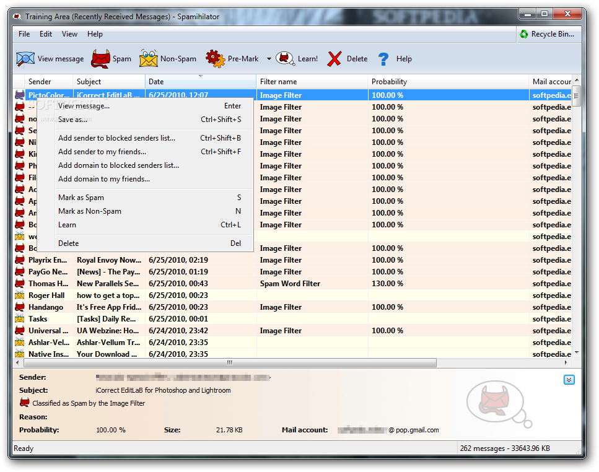599x472 pixels.
Task: Click the yellow Non-Spam envelope icon
Action: pyautogui.click(x=148, y=58)
